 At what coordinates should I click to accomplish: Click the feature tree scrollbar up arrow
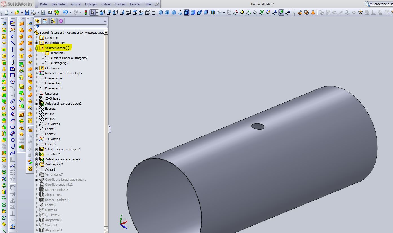pos(106,33)
